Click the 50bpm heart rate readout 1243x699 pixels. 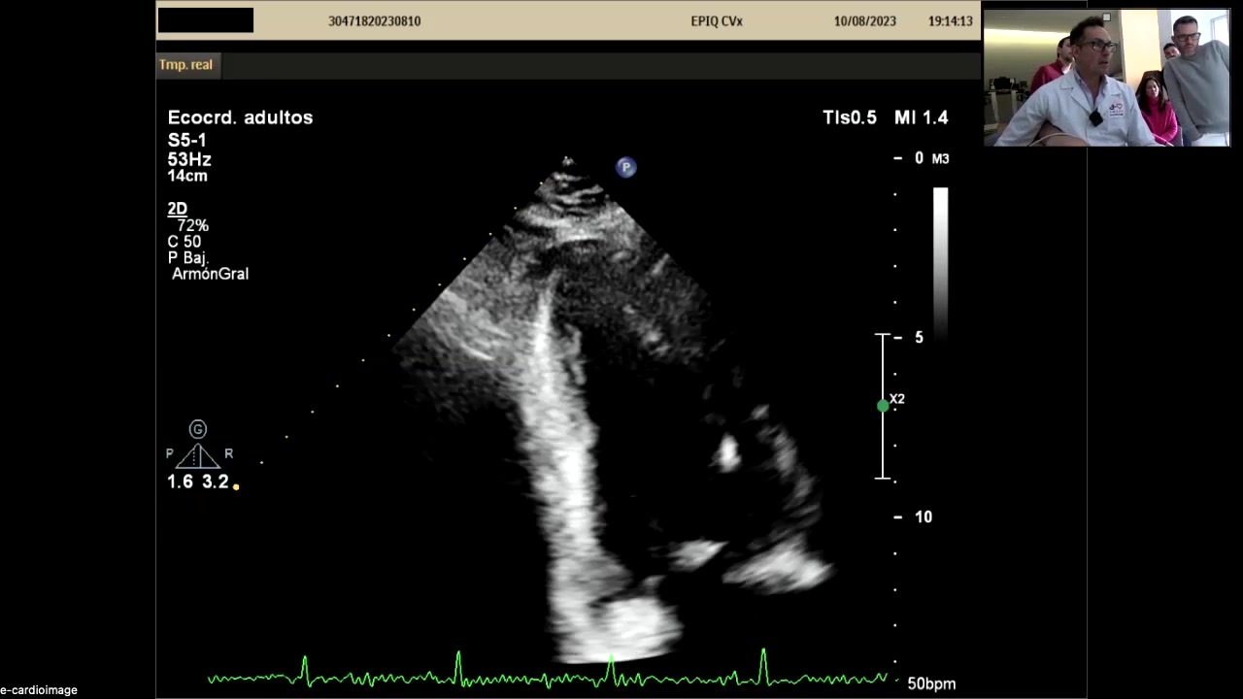pos(931,683)
